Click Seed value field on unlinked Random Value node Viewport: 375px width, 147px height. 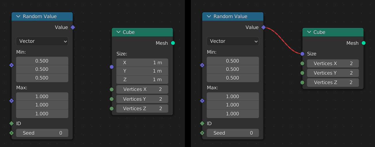pos(42,133)
